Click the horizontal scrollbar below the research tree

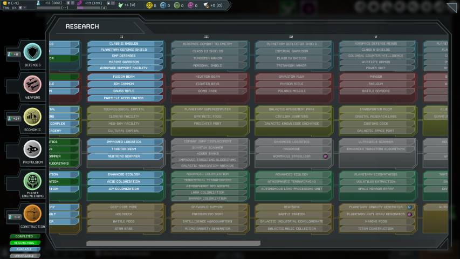[173, 243]
